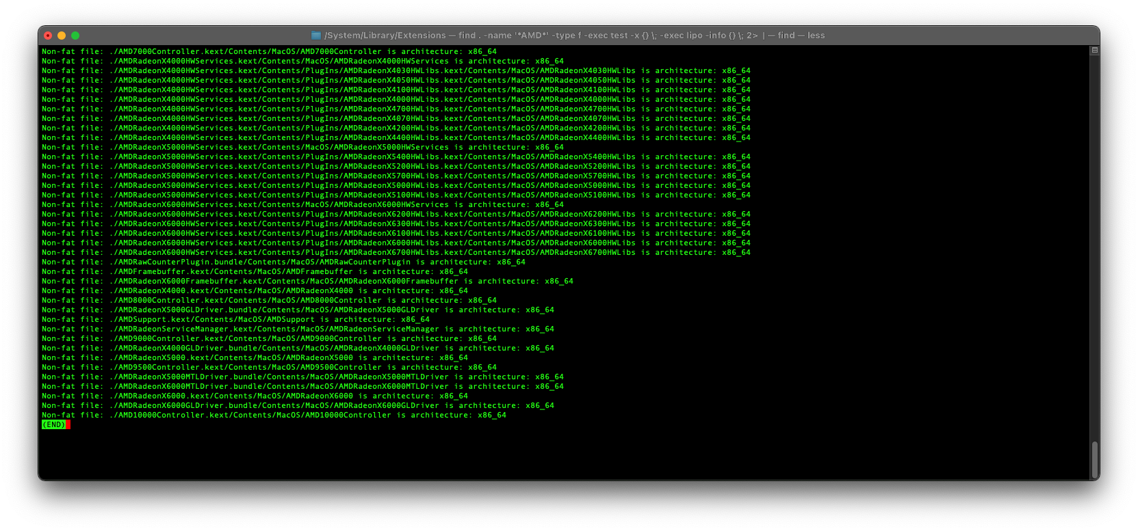Select the MacOS/AMDRadeonX4000HWServices line
This screenshot has width=1138, height=531.
click(302, 61)
